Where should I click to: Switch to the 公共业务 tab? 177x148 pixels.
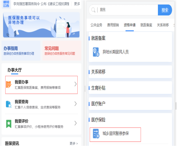pos(96,25)
